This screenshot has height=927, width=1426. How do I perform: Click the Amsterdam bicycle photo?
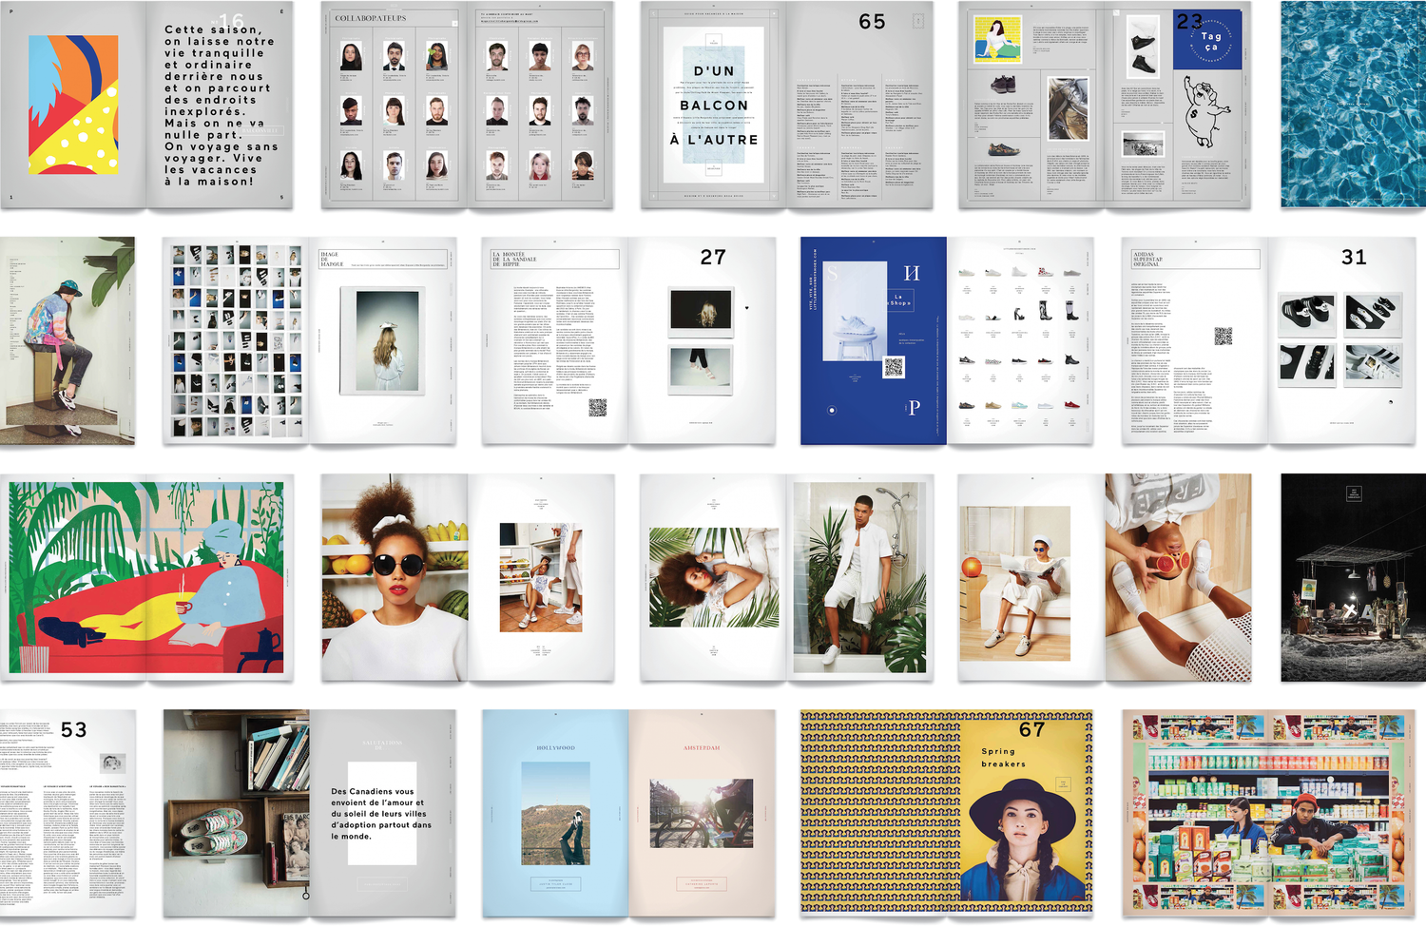click(702, 814)
